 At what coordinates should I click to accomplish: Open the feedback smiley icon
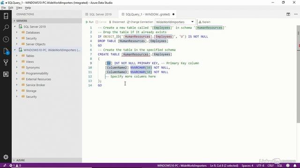(x=288, y=166)
